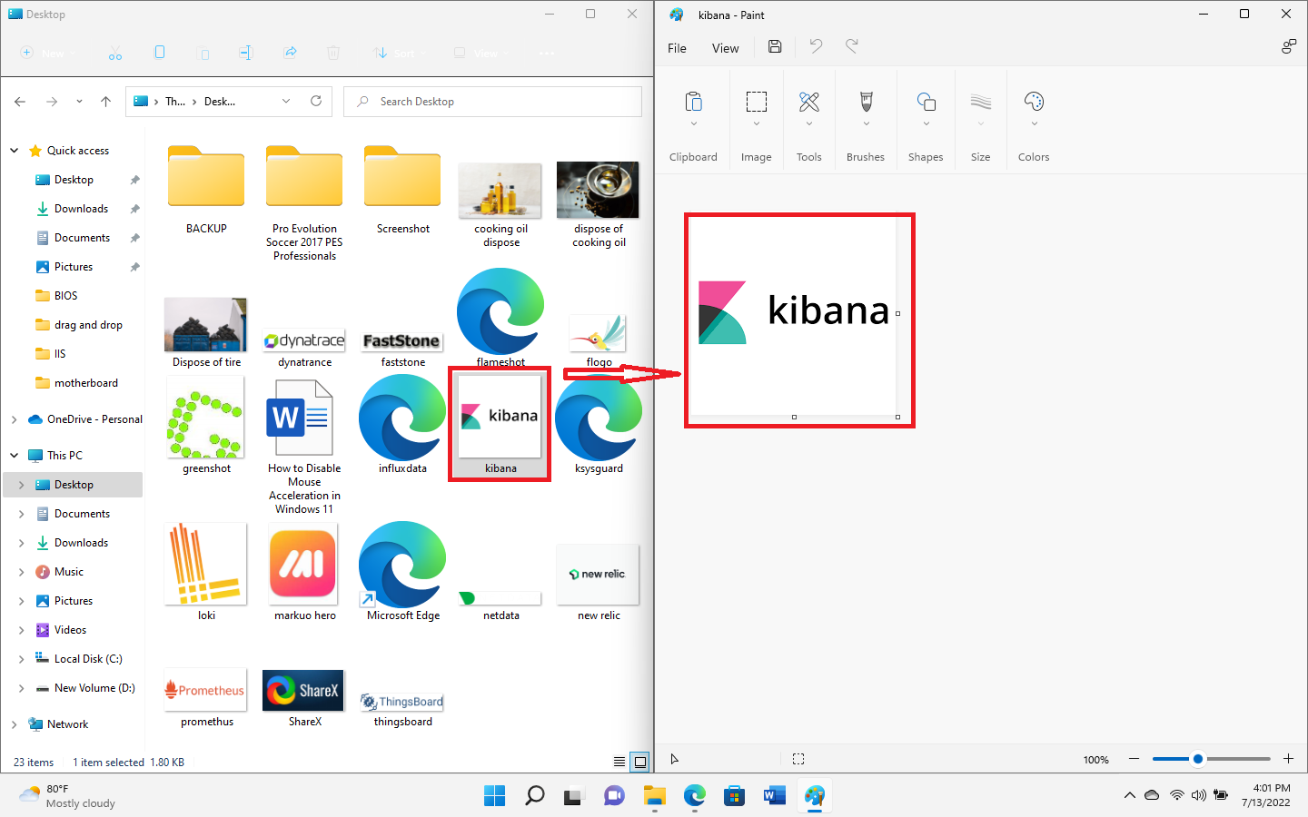Open Downloads under Quick access
Viewport: 1308px width, 817px height.
click(81, 209)
